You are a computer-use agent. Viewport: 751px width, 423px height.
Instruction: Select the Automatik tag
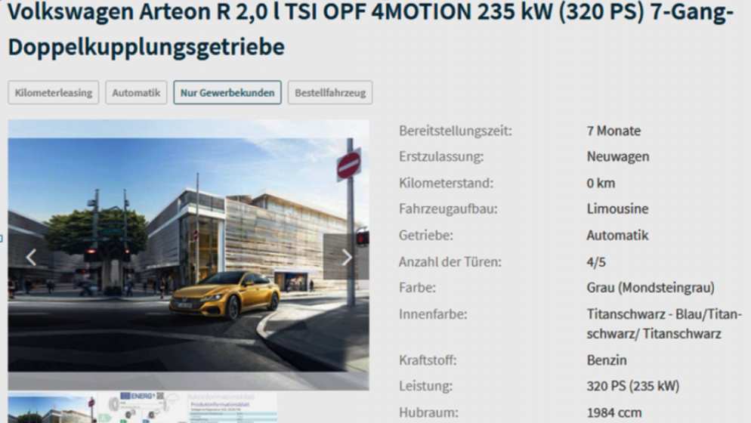136,92
